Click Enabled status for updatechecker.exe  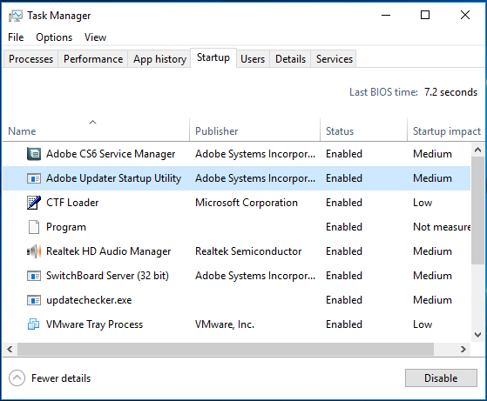(344, 300)
